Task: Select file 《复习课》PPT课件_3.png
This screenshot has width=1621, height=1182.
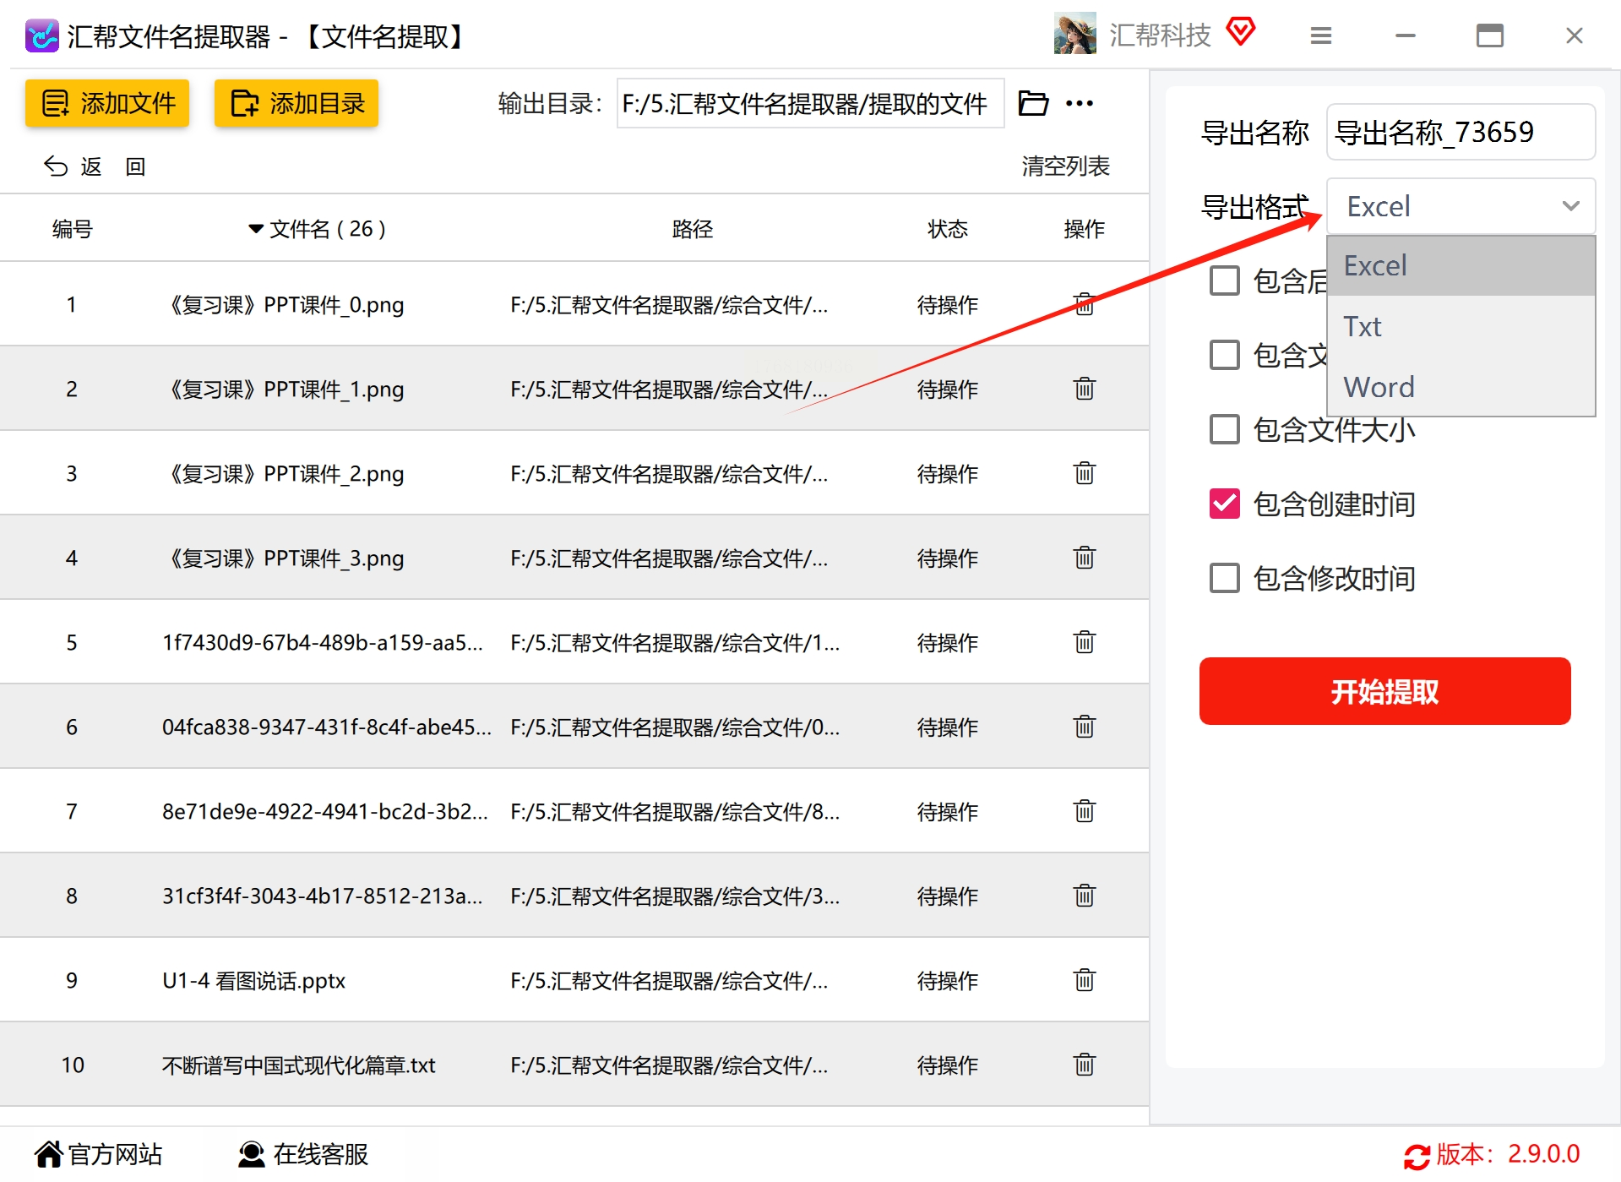Action: pyautogui.click(x=283, y=558)
